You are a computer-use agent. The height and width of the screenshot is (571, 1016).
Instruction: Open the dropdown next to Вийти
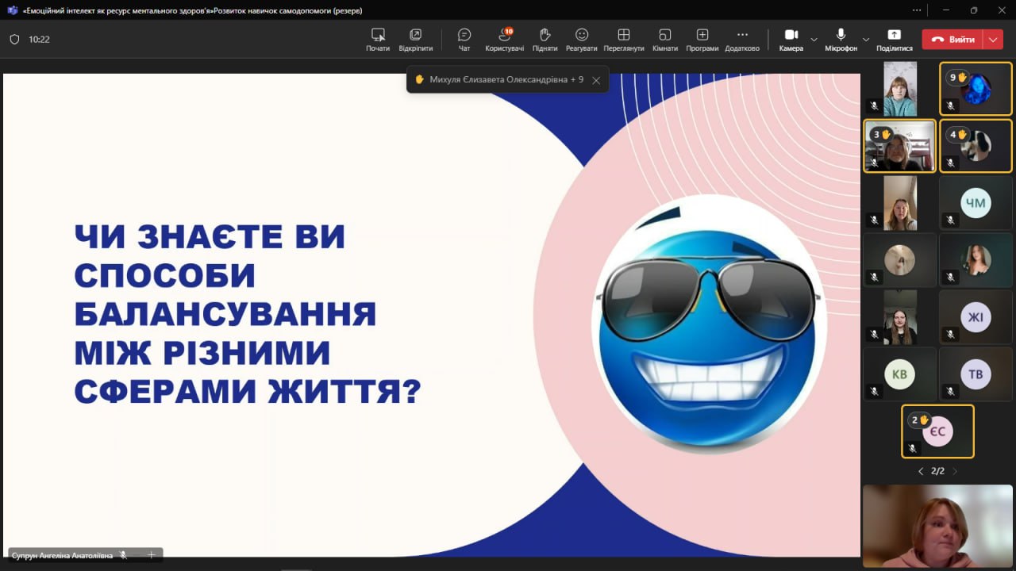(993, 39)
